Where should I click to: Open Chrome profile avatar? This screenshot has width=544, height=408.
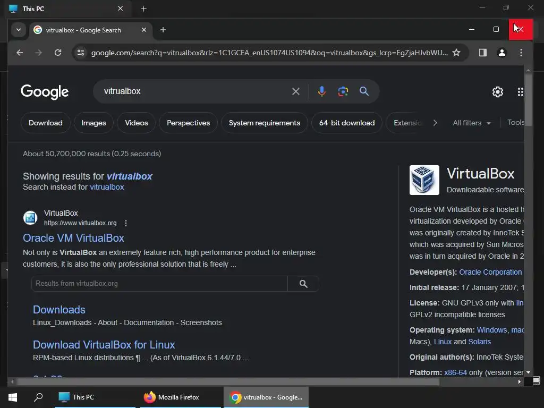tap(501, 53)
